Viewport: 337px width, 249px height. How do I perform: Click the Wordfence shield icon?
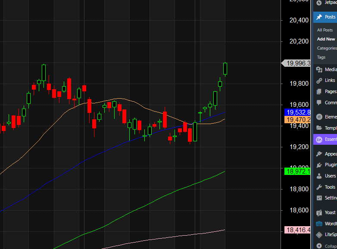[x=319, y=224]
